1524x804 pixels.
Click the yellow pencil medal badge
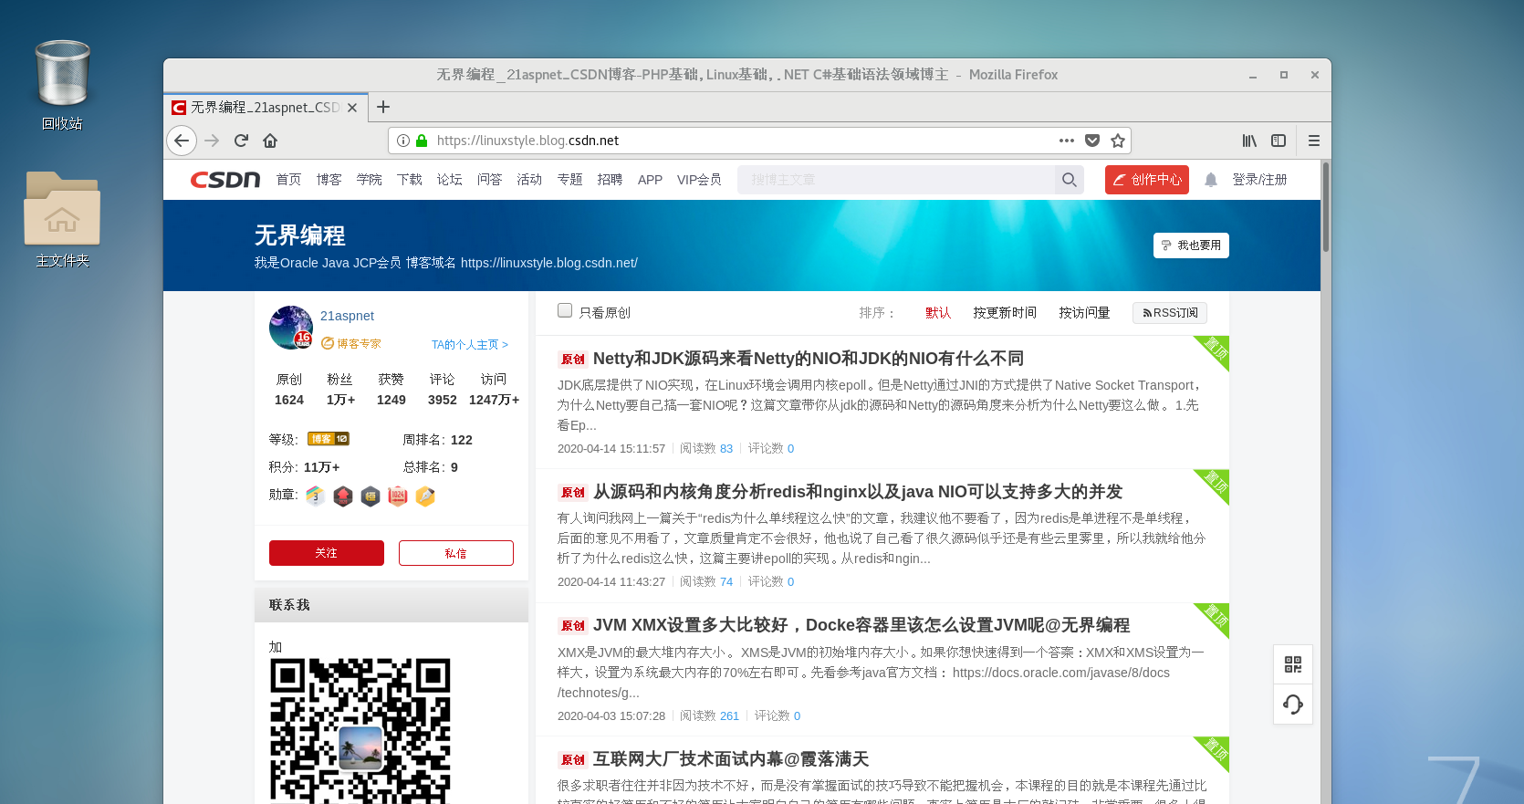click(425, 496)
